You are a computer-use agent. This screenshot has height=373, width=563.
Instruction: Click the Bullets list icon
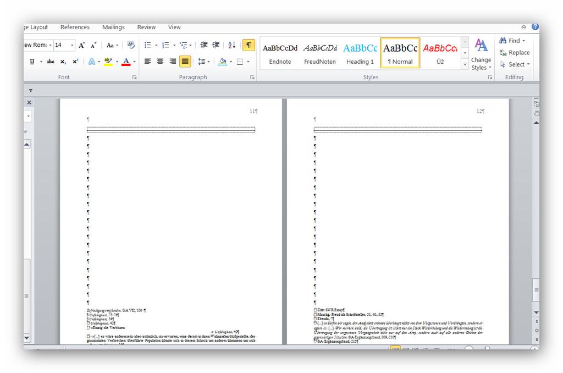(x=147, y=45)
